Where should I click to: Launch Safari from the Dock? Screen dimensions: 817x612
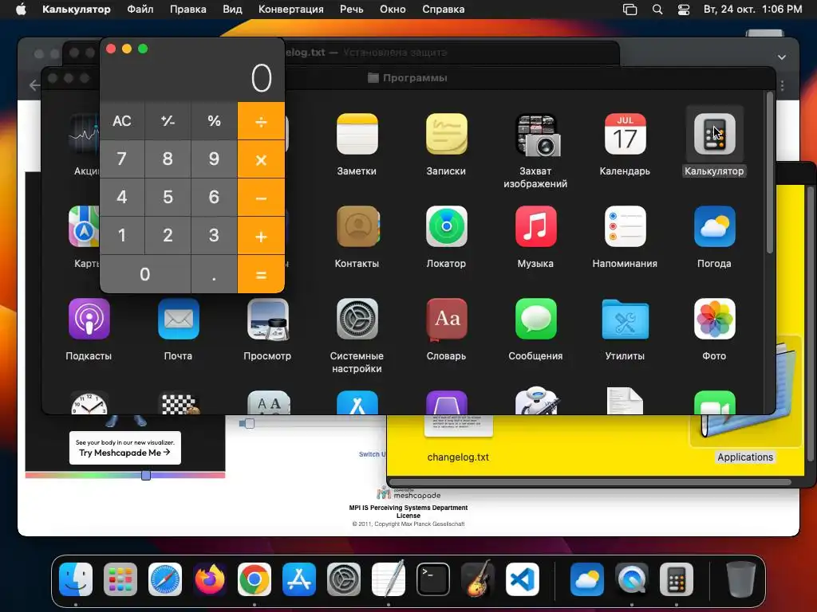[x=165, y=579]
